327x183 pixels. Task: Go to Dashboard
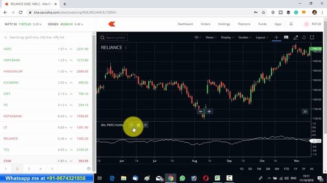click(185, 24)
